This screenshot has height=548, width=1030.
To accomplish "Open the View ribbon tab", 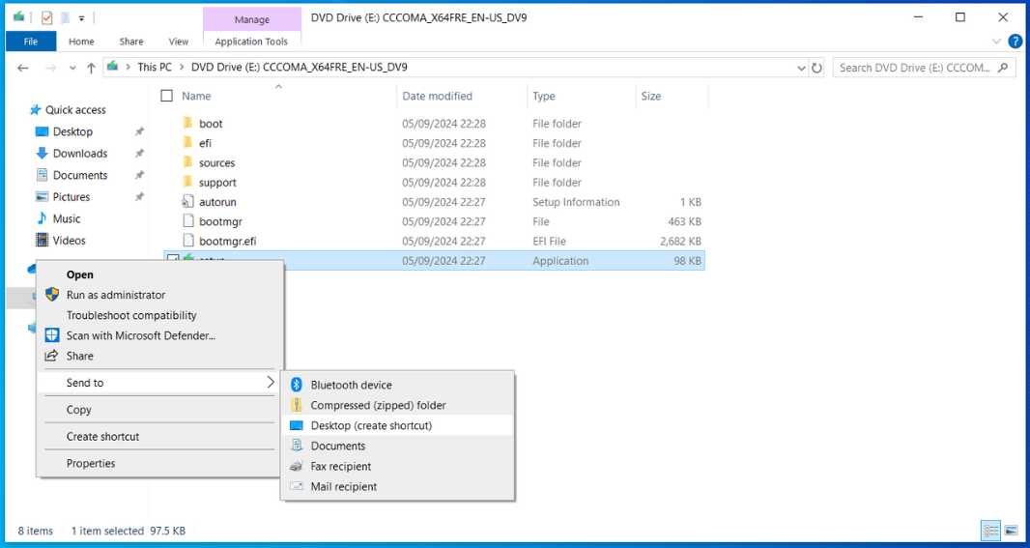I will [x=179, y=42].
